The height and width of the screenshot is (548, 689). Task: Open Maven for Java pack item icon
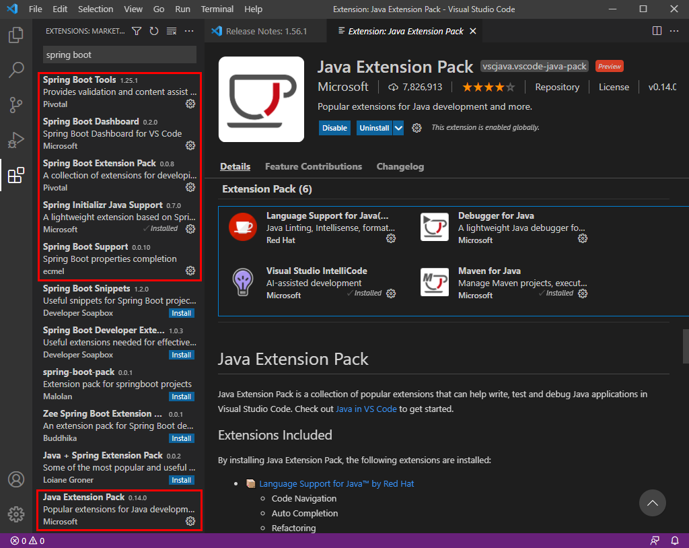(435, 282)
